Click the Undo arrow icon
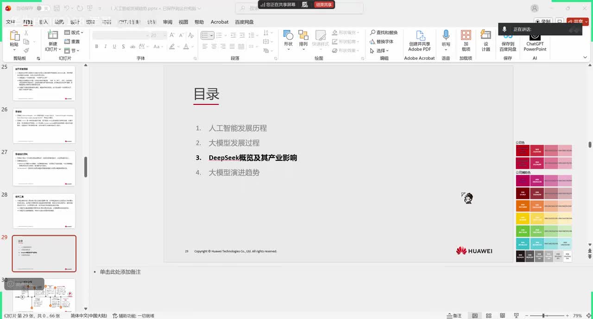This screenshot has height=319, width=593. 67,8
